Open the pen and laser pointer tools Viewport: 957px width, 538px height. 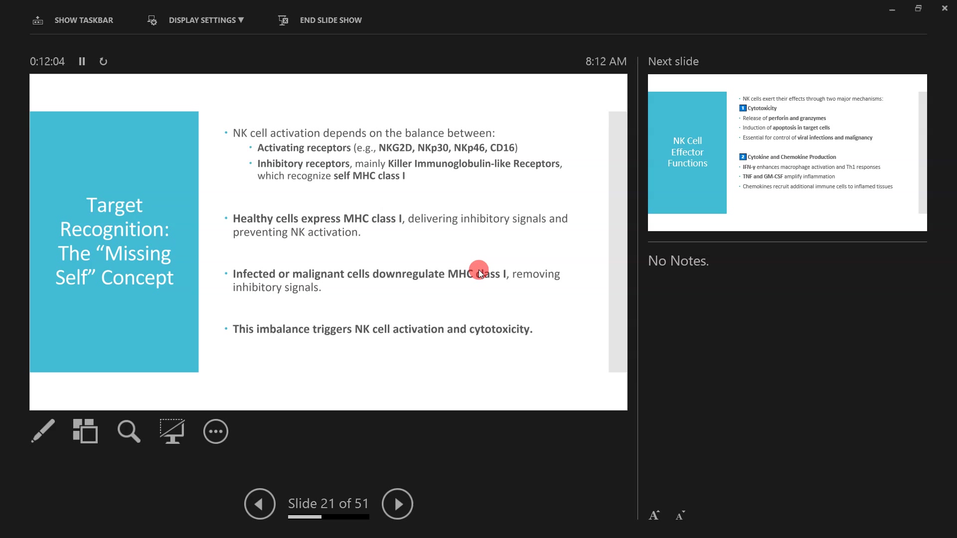point(43,431)
